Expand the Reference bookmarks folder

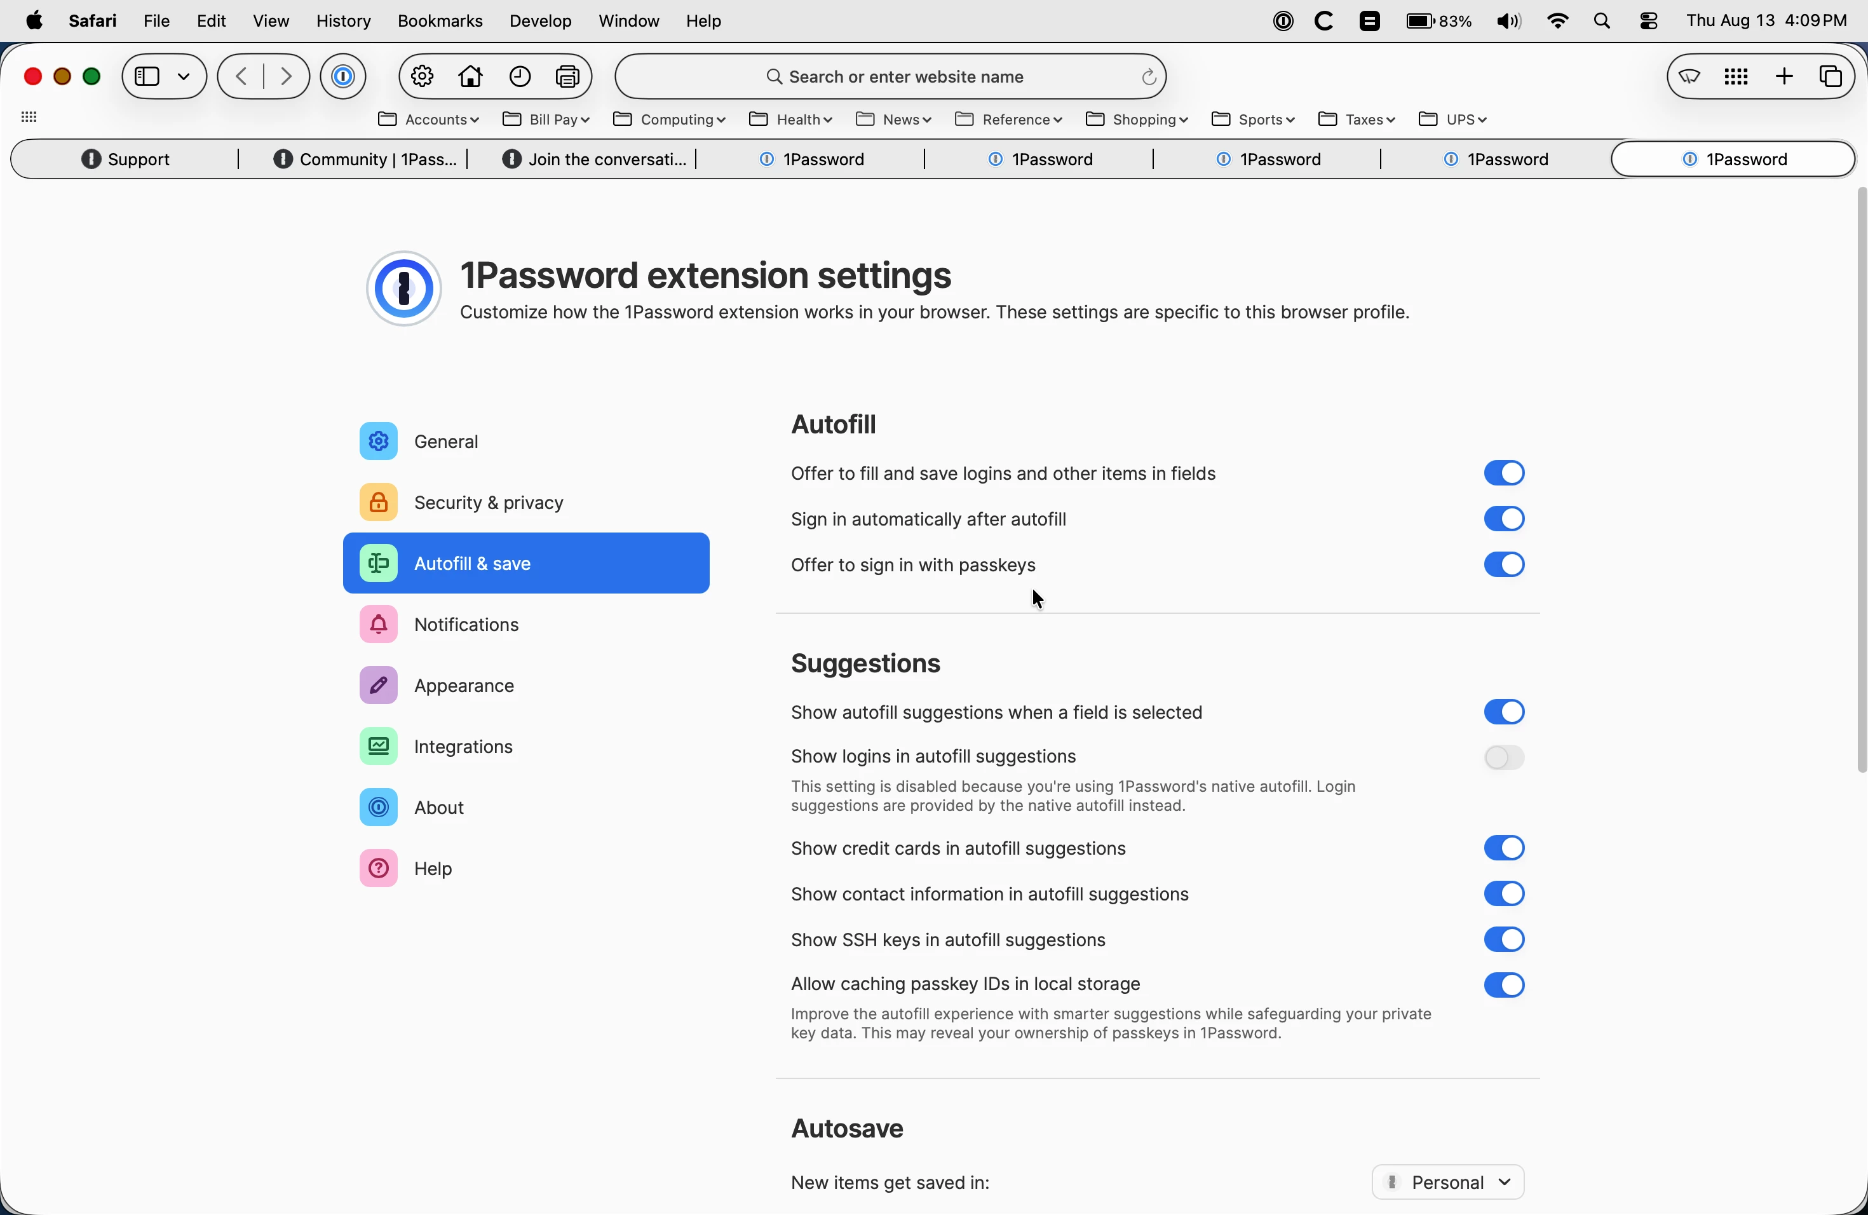(x=1008, y=120)
